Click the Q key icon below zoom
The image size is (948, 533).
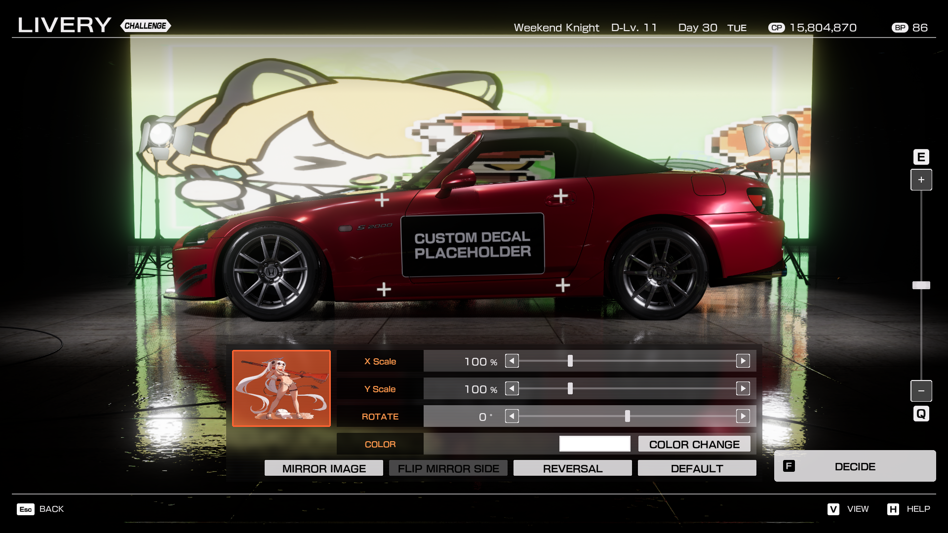tap(921, 414)
